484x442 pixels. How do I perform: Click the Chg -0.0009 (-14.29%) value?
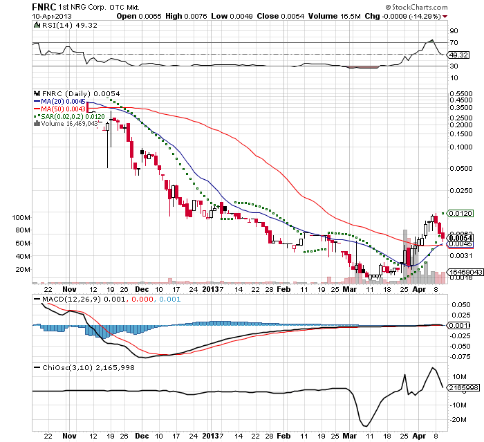click(x=403, y=17)
